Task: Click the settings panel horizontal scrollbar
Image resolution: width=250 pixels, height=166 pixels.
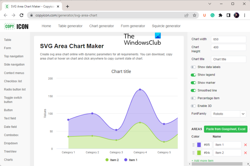Action: click(217, 164)
